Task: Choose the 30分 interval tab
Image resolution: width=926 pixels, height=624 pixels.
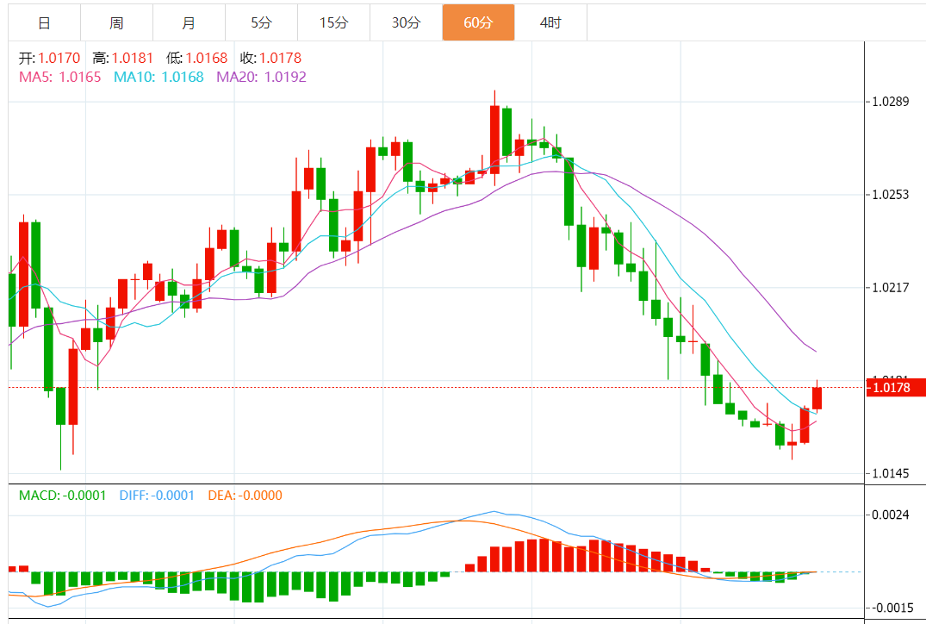Action: [406, 22]
